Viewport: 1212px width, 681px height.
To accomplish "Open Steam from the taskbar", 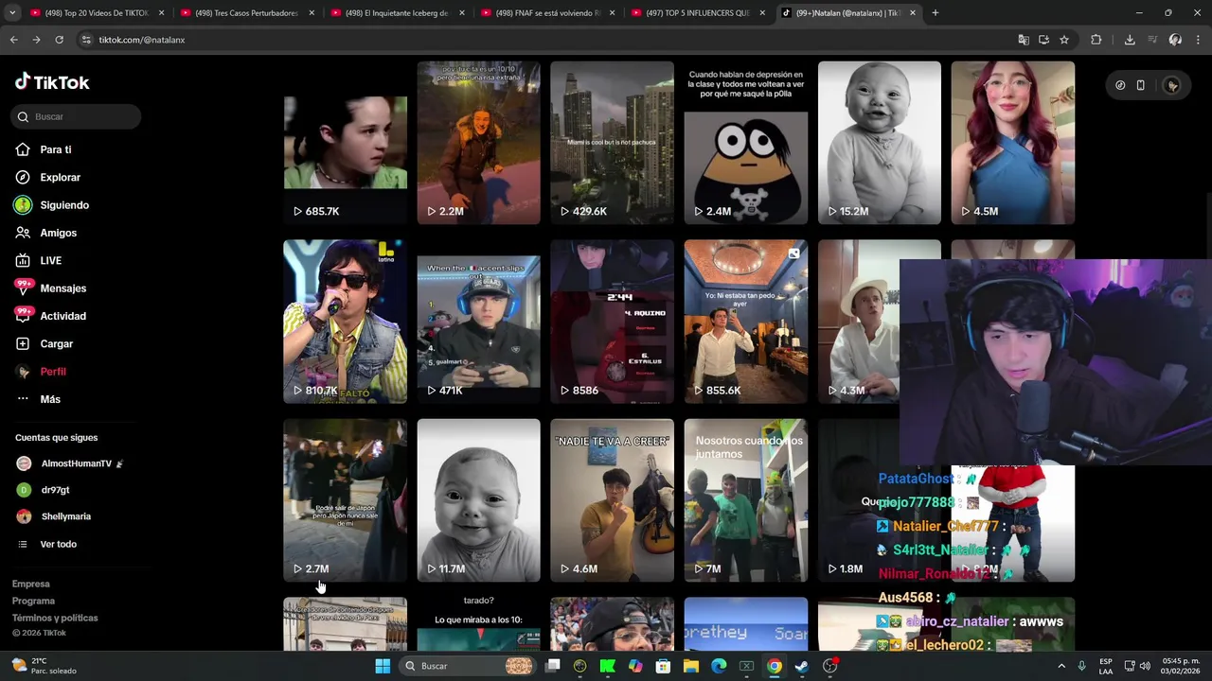I will click(802, 666).
